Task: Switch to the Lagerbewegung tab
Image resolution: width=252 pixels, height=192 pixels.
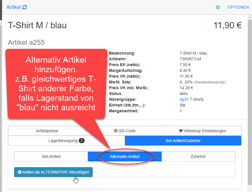Action: [x=67, y=141]
